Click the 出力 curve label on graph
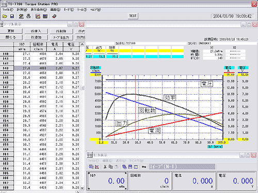This screenshot has width=258, height=193. tap(122, 123)
